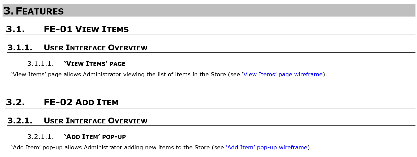Click the section number 3.1.1.1.
417x157 pixels.
point(41,64)
